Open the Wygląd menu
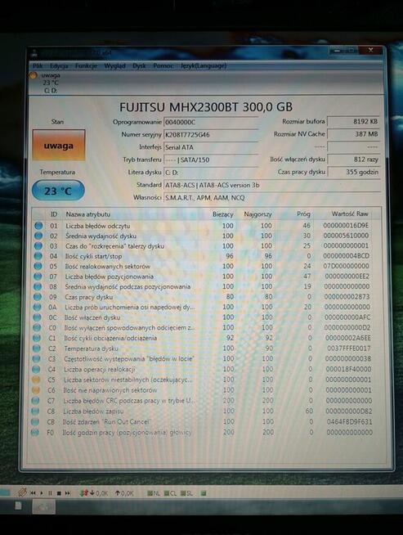Image resolution: width=403 pixels, height=535 pixels. click(x=114, y=65)
